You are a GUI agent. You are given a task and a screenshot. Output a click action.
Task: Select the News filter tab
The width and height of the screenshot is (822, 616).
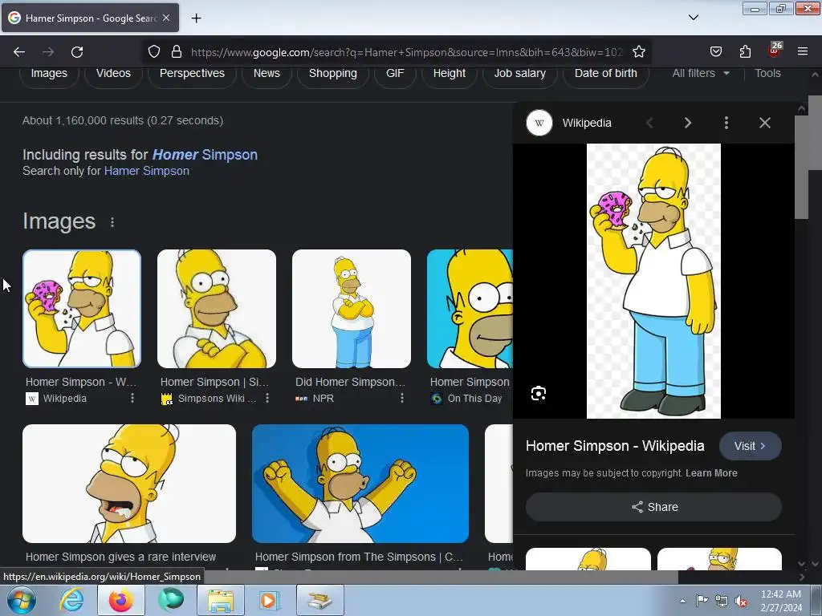tap(267, 73)
